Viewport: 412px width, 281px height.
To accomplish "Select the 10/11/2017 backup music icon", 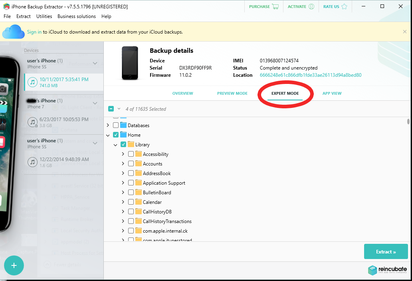I will pyautogui.click(x=32, y=82).
